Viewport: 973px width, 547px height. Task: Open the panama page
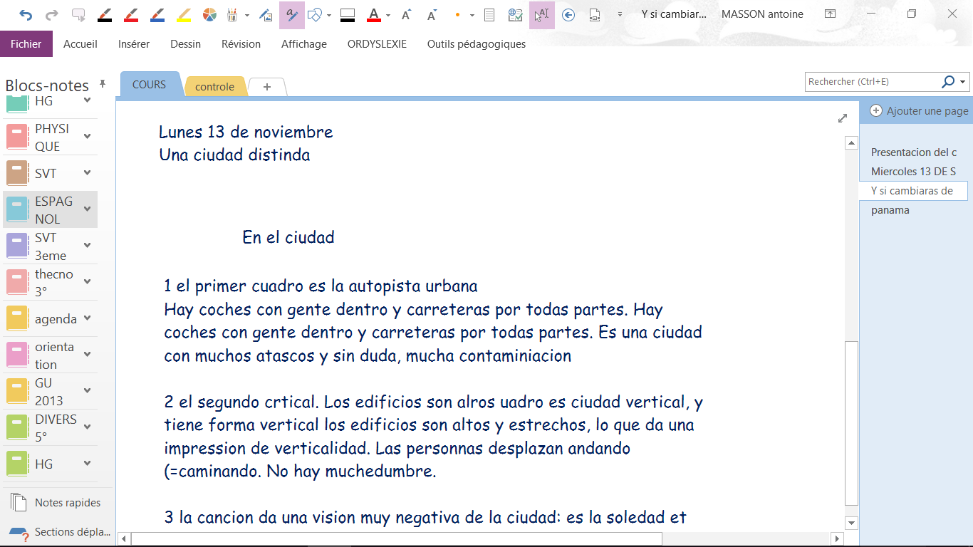[x=890, y=210]
